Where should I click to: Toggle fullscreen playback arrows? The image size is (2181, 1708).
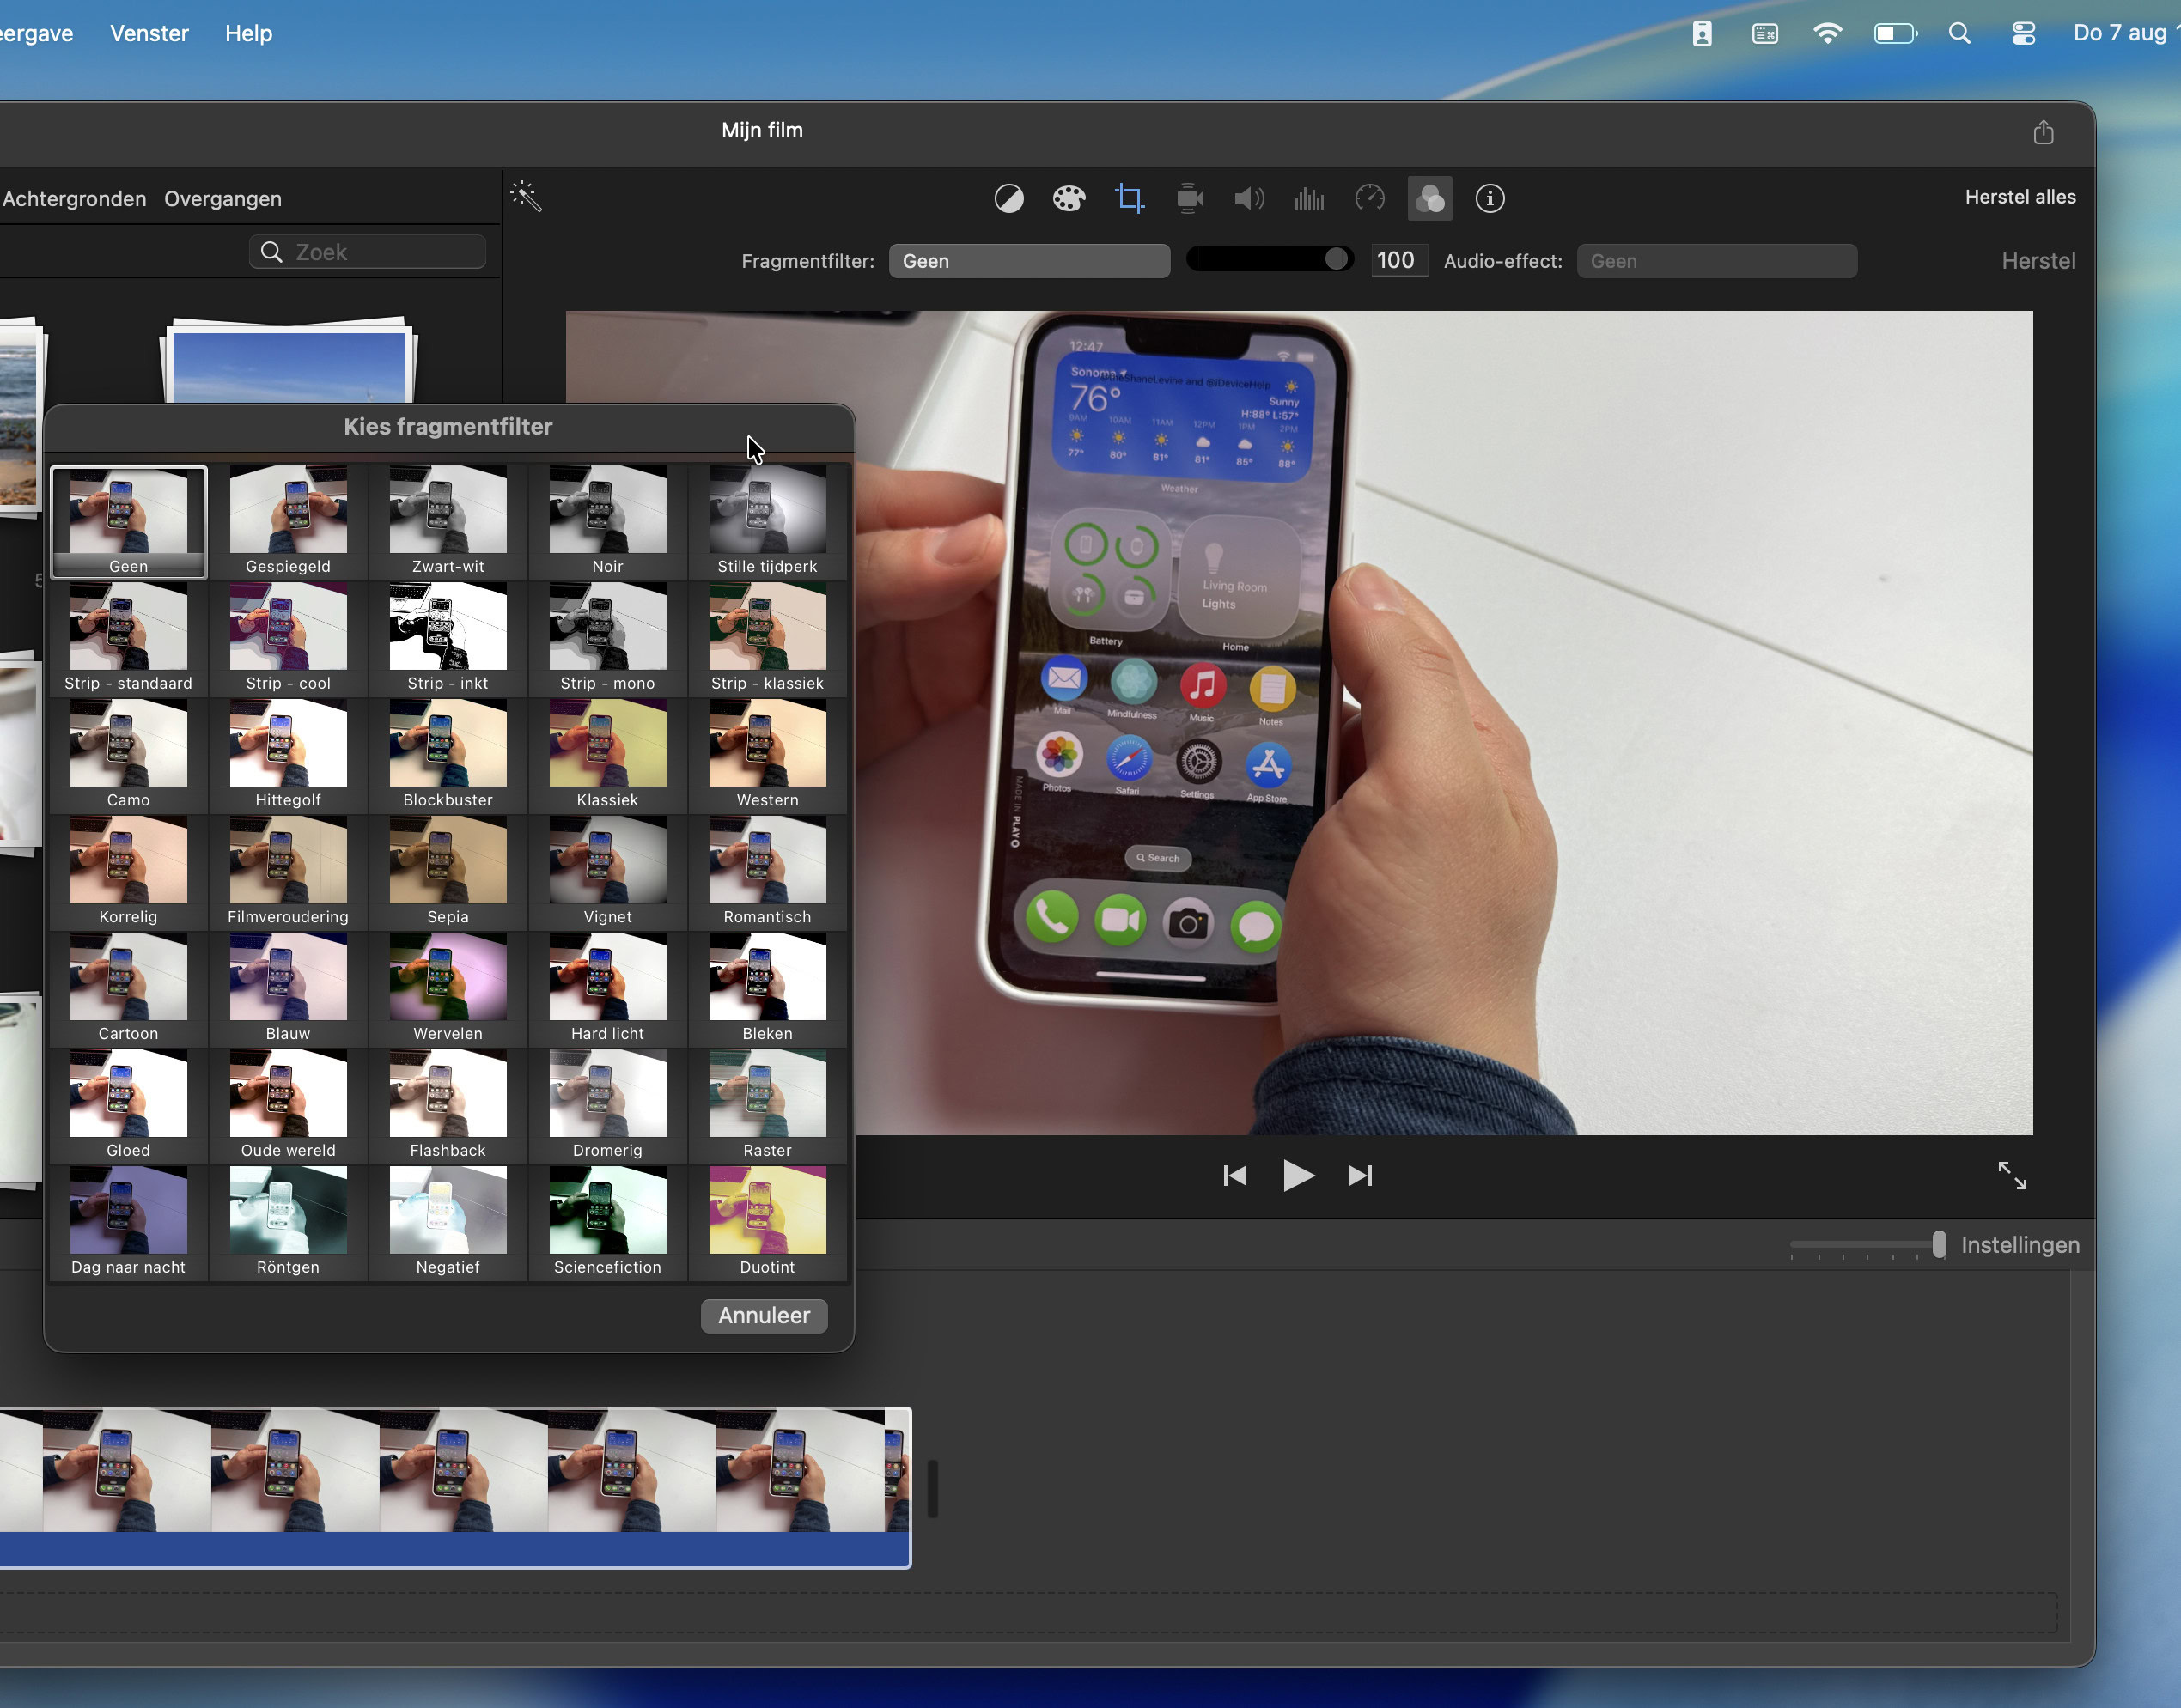[x=2012, y=1175]
